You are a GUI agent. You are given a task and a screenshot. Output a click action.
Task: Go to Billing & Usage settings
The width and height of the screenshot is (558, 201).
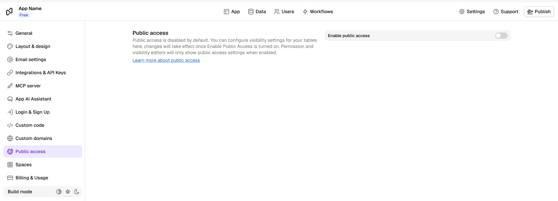click(x=43, y=178)
